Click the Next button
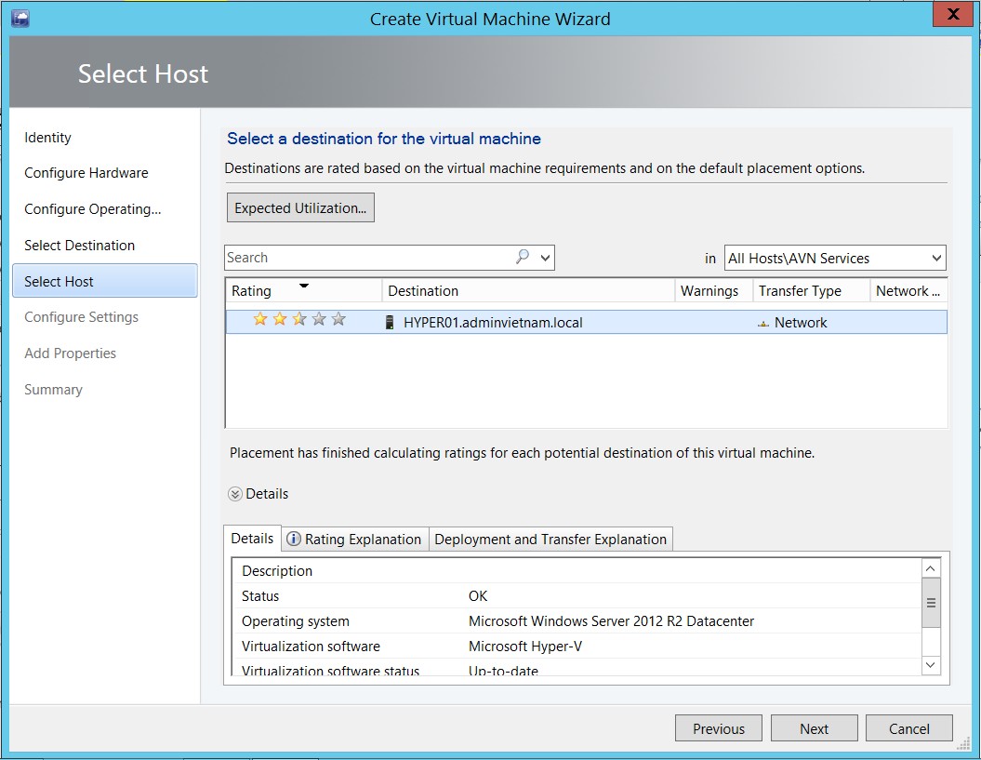Image resolution: width=981 pixels, height=760 pixels. click(x=814, y=728)
